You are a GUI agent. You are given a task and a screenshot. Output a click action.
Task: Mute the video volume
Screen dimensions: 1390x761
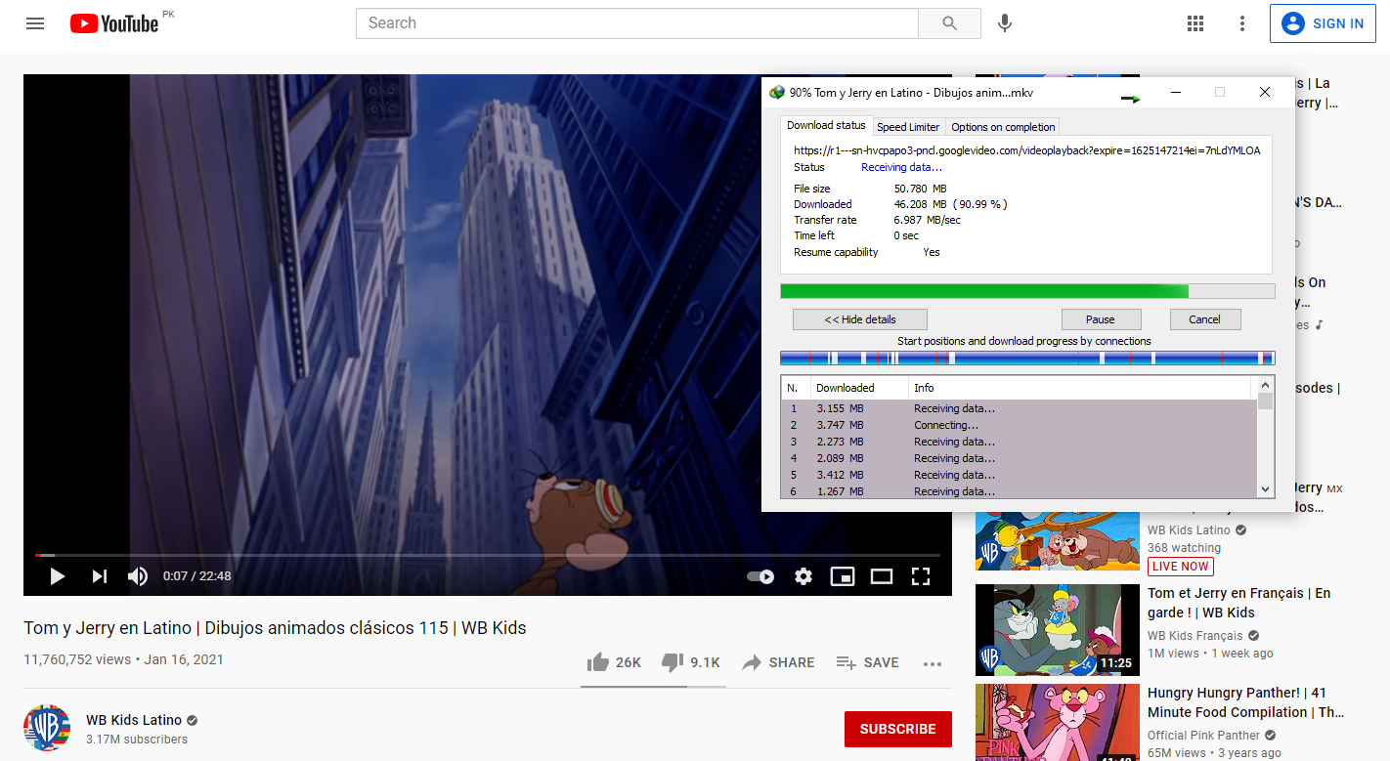[x=138, y=576]
